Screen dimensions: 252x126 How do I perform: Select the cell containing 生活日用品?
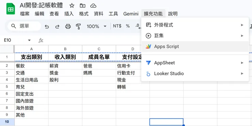coord(31,80)
